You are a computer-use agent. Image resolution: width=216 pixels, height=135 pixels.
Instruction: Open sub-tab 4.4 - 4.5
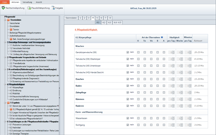(117, 22)
